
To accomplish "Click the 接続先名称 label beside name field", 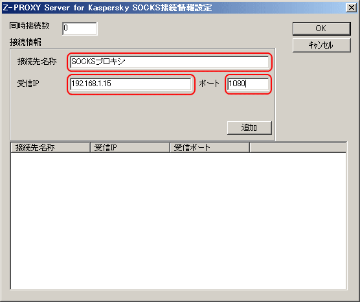I will [x=37, y=62].
